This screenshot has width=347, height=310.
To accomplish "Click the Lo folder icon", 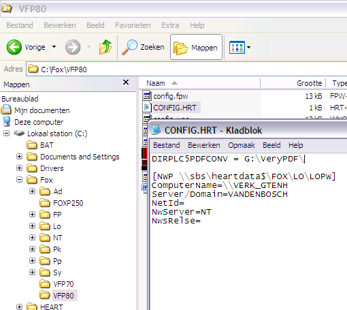I will click(x=45, y=226).
